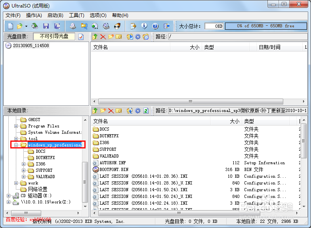
Task: Click the Save As icon
Action: pyautogui.click(x=57, y=26)
